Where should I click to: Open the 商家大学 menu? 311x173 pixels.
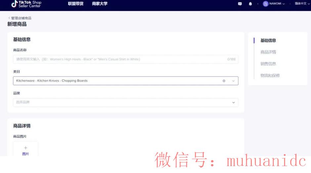[100, 4]
